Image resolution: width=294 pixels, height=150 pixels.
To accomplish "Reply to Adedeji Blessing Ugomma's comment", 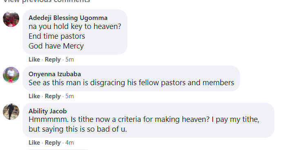I will point(53,60).
